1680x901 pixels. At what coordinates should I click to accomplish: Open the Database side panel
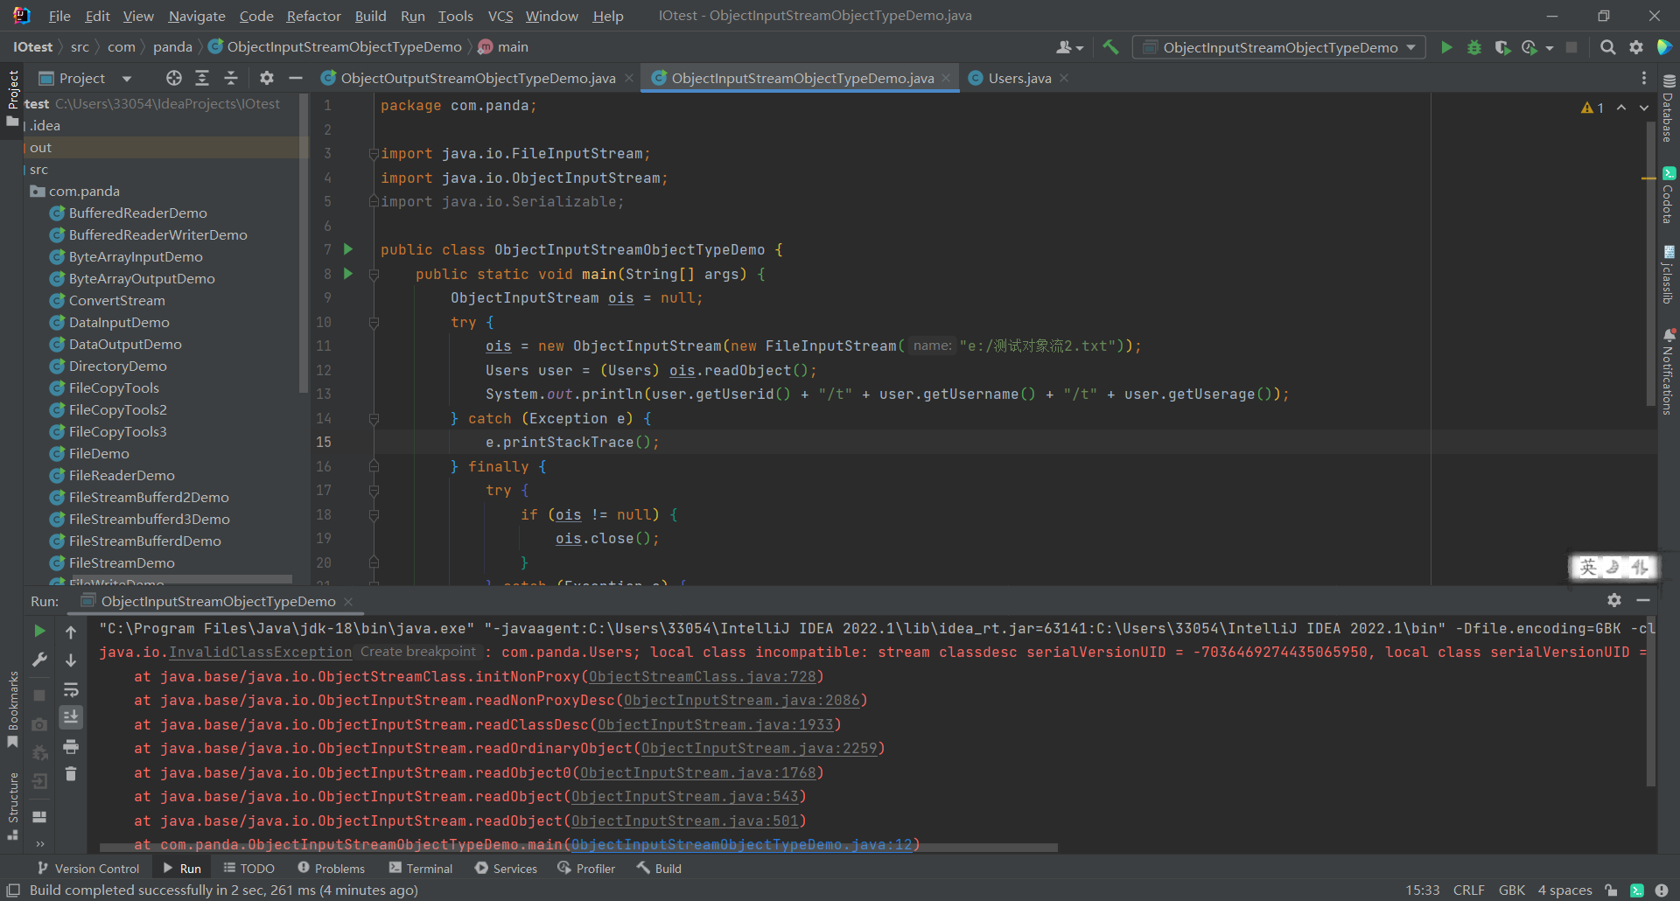tap(1668, 108)
